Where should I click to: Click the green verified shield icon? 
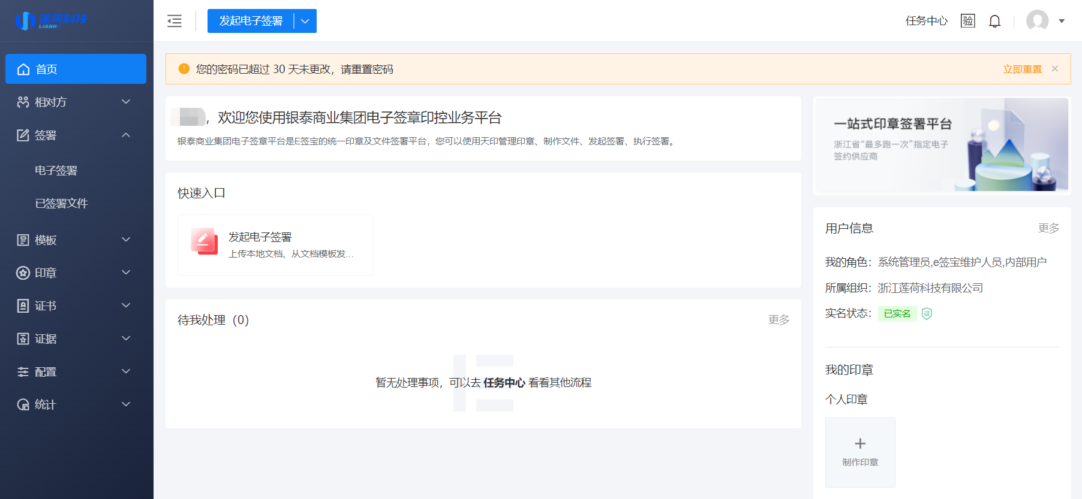point(927,313)
